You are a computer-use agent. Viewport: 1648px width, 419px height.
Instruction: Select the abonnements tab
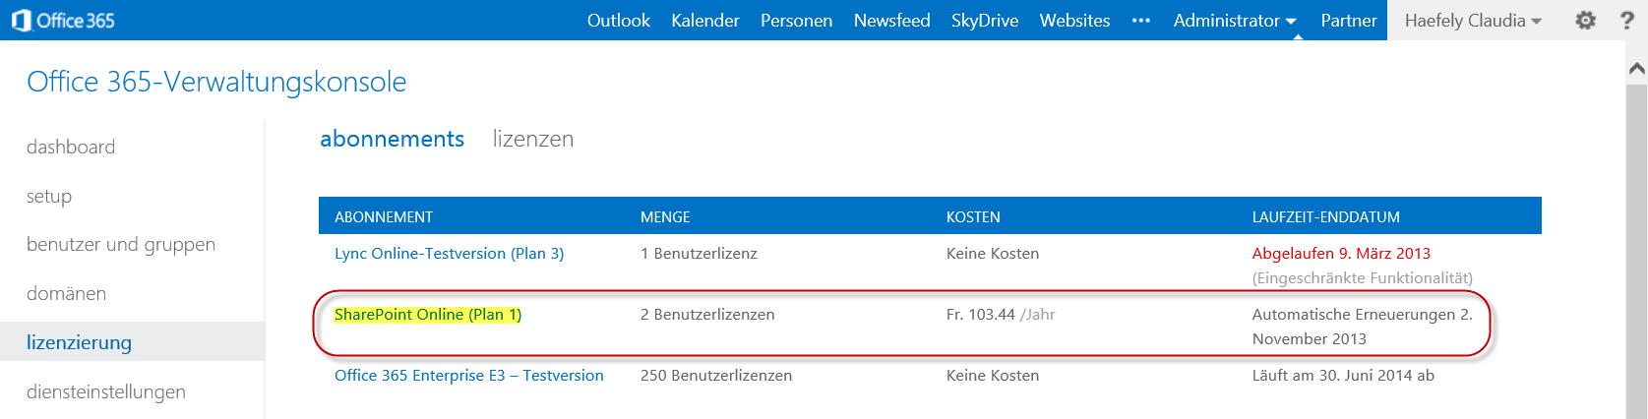(x=392, y=139)
